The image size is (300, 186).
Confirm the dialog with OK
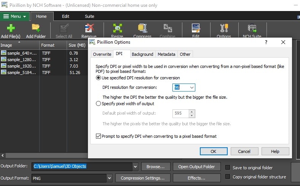[214, 151]
